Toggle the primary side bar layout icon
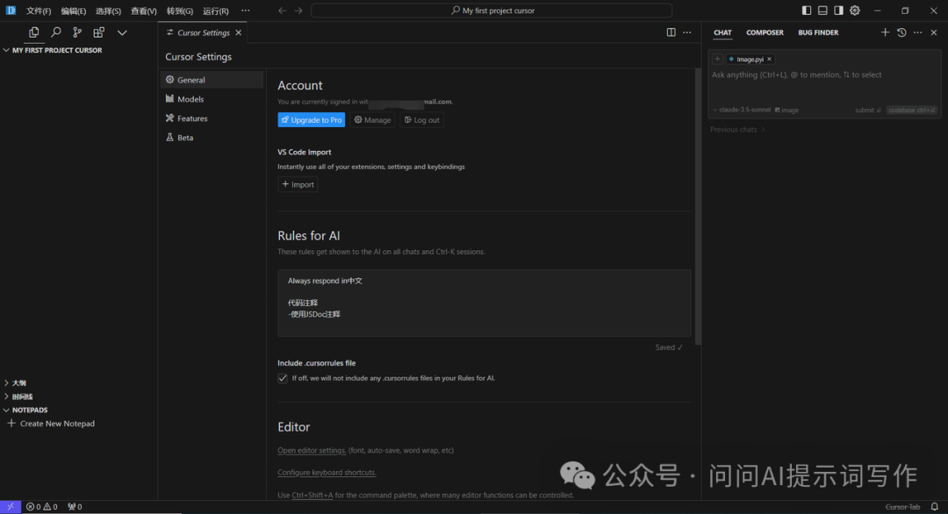The image size is (948, 514). tap(807, 11)
